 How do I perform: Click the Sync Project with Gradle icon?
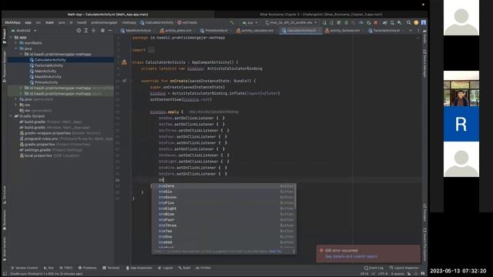(x=384, y=22)
